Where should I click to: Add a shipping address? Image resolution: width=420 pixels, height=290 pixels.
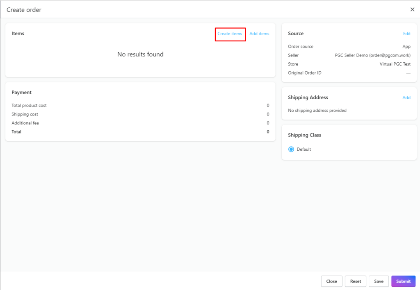[406, 97]
